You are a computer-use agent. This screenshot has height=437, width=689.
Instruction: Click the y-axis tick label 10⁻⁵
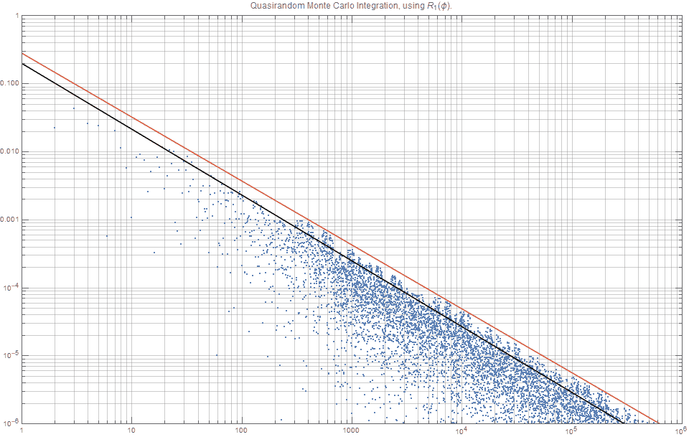pyautogui.click(x=12, y=355)
